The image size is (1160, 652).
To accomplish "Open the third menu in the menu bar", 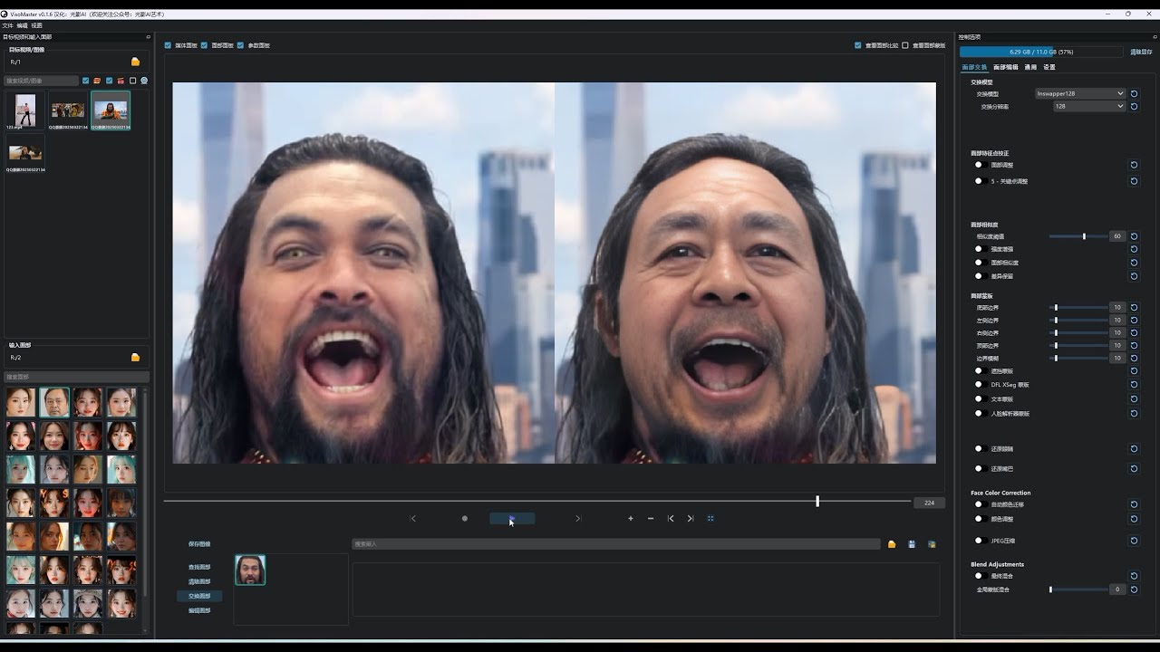I will (x=36, y=25).
